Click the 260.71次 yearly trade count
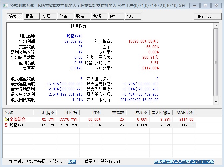224x167 pixels. [x=150, y=57]
